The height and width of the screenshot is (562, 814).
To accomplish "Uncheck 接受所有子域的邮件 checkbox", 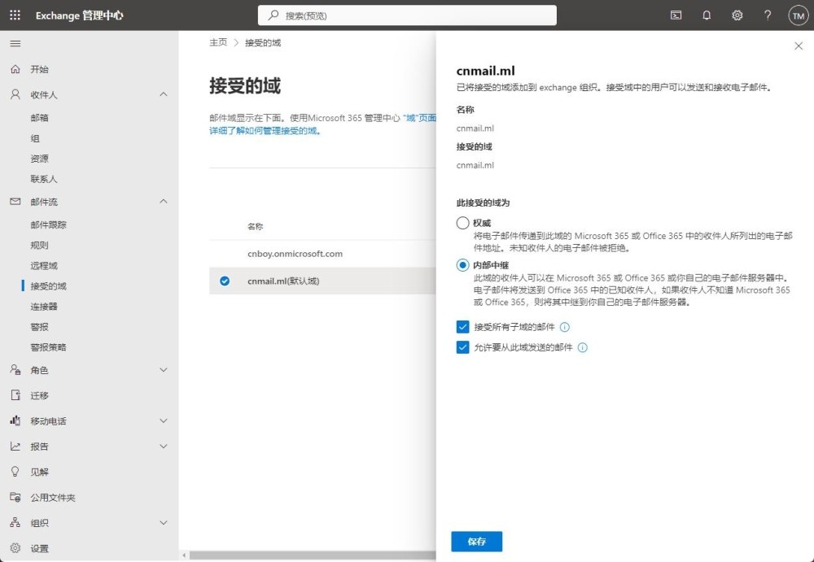I will click(x=462, y=327).
